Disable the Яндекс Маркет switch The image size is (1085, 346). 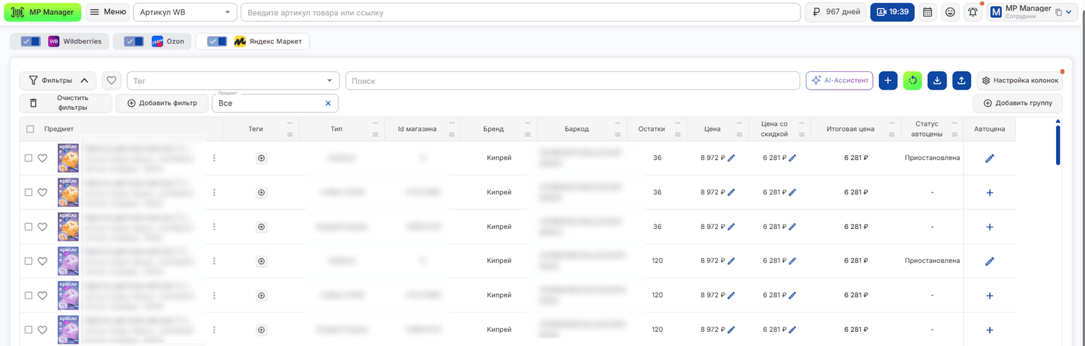tap(217, 42)
